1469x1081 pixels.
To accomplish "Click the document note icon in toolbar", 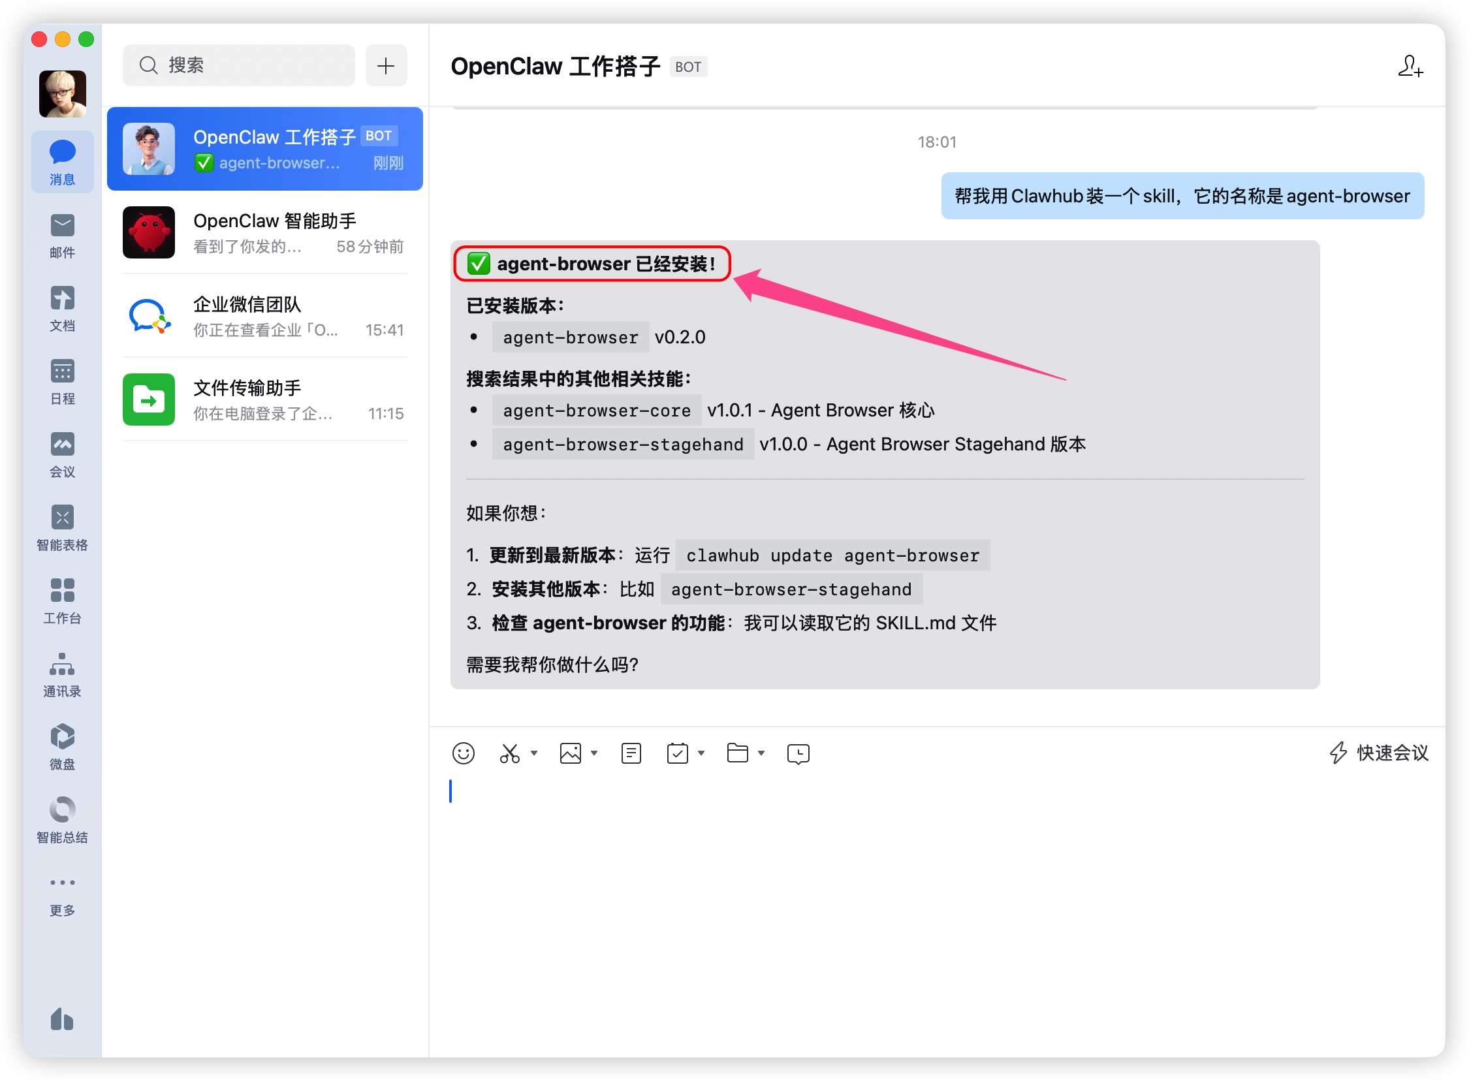I will point(631,753).
